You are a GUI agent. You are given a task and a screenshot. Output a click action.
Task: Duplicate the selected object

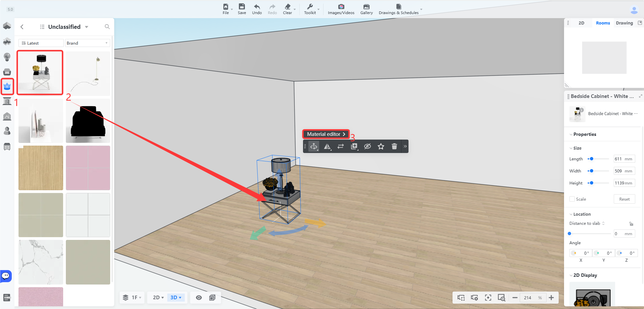pos(354,146)
